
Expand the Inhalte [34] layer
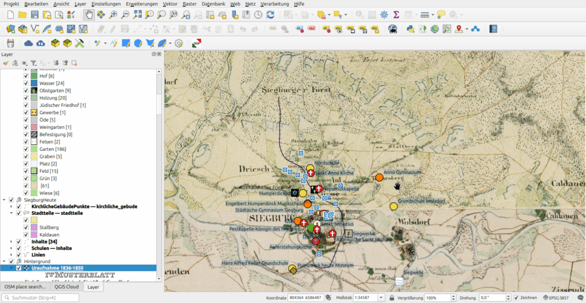coord(11,242)
